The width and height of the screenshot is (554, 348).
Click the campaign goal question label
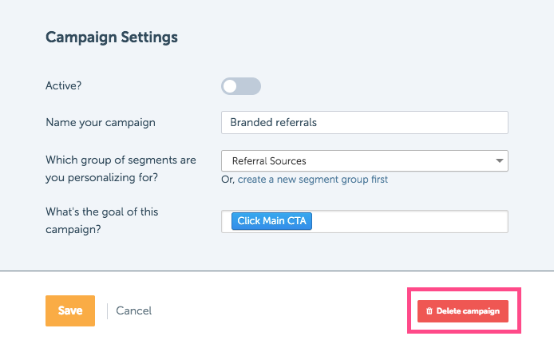point(102,220)
